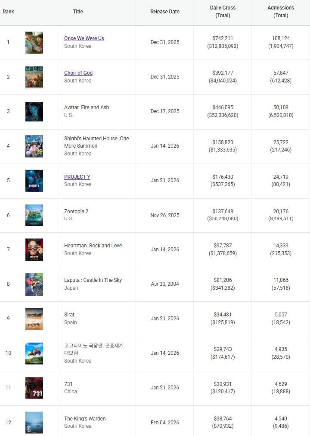Click the PROJECT Y title link
This screenshot has width=310, height=436.
(x=77, y=177)
